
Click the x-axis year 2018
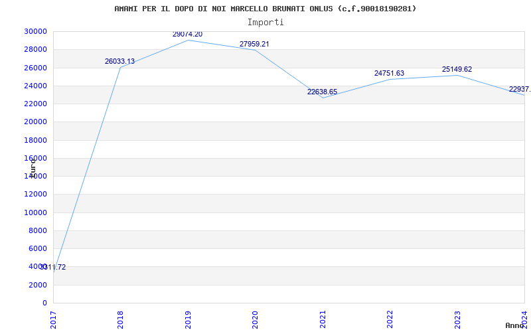point(120,320)
